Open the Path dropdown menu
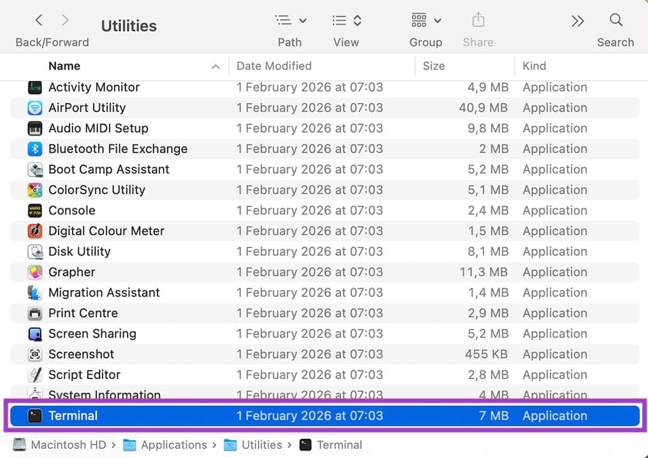Image resolution: width=648 pixels, height=458 pixels. 291,20
